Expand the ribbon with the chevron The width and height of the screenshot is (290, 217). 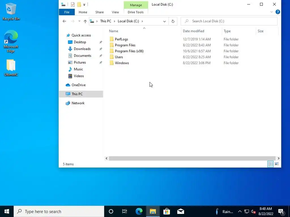point(272,12)
